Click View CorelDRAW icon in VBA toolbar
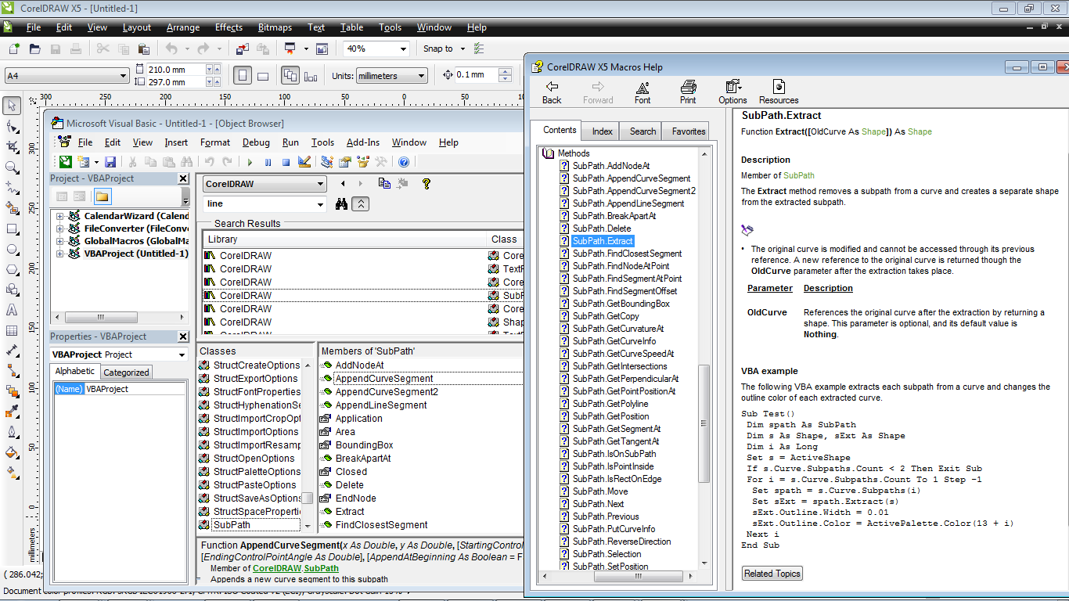1069x601 pixels. coord(66,162)
